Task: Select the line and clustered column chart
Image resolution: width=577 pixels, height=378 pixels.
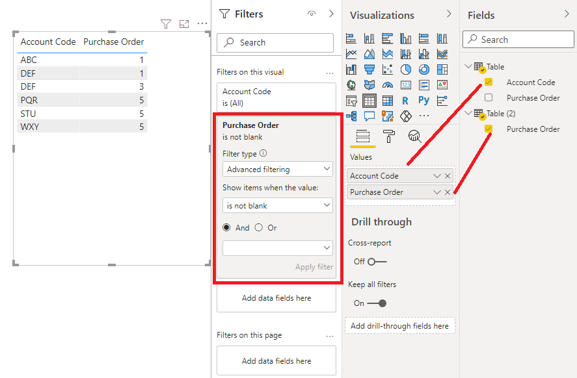Action: point(424,54)
